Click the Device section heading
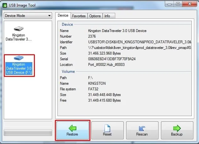Screen dimensions: 199x144 coord(67,24)
